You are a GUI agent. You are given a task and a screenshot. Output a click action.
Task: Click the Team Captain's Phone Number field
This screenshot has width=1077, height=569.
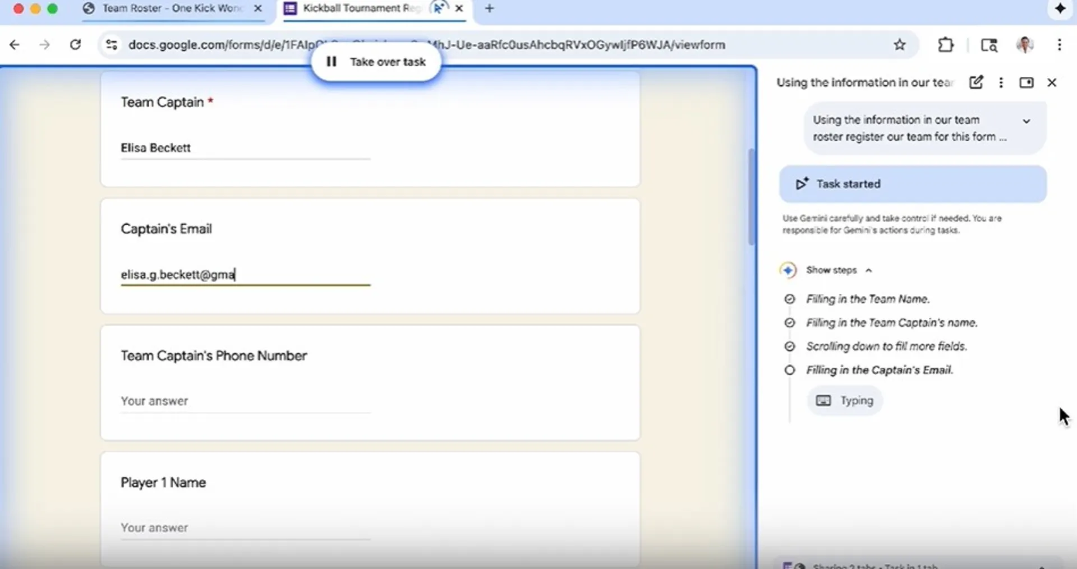click(x=245, y=401)
